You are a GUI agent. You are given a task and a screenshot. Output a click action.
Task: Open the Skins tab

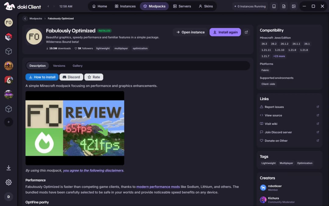[x=206, y=6]
